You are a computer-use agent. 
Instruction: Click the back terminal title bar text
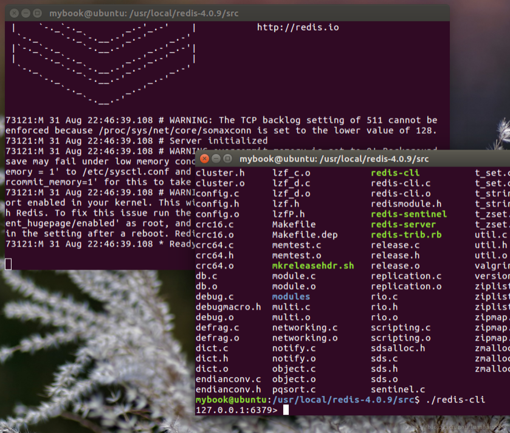144,13
